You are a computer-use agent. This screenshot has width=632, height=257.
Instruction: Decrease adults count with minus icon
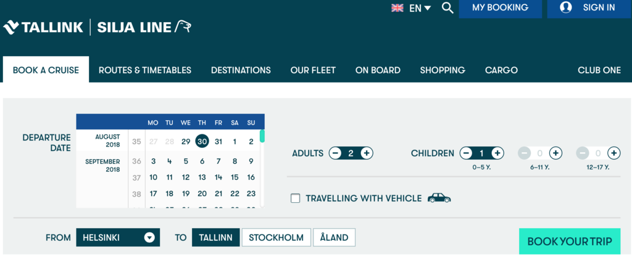(x=335, y=153)
